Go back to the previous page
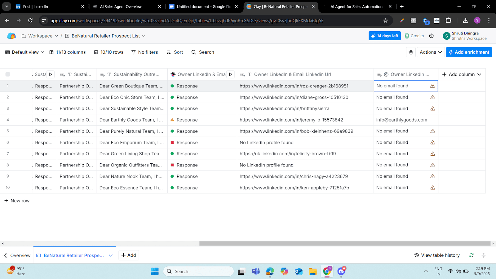 [7, 20]
